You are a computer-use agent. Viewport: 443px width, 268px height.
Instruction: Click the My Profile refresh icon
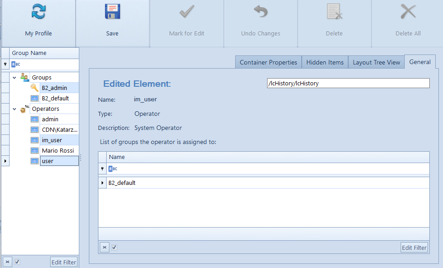(38, 12)
